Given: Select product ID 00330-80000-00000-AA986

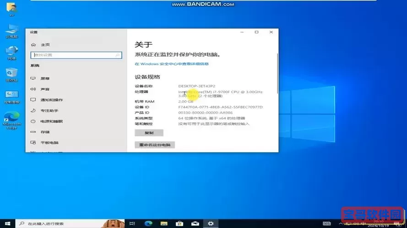Looking at the screenshot, I should (205, 113).
